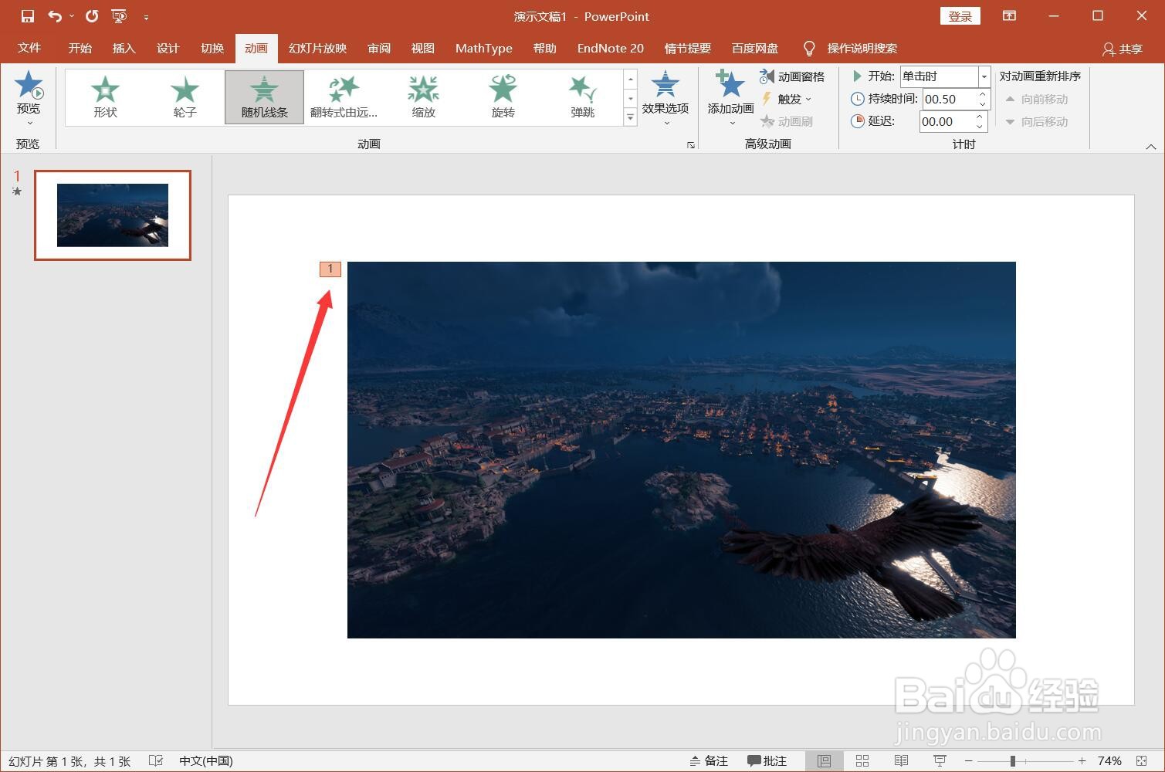Redo the last action

(92, 16)
